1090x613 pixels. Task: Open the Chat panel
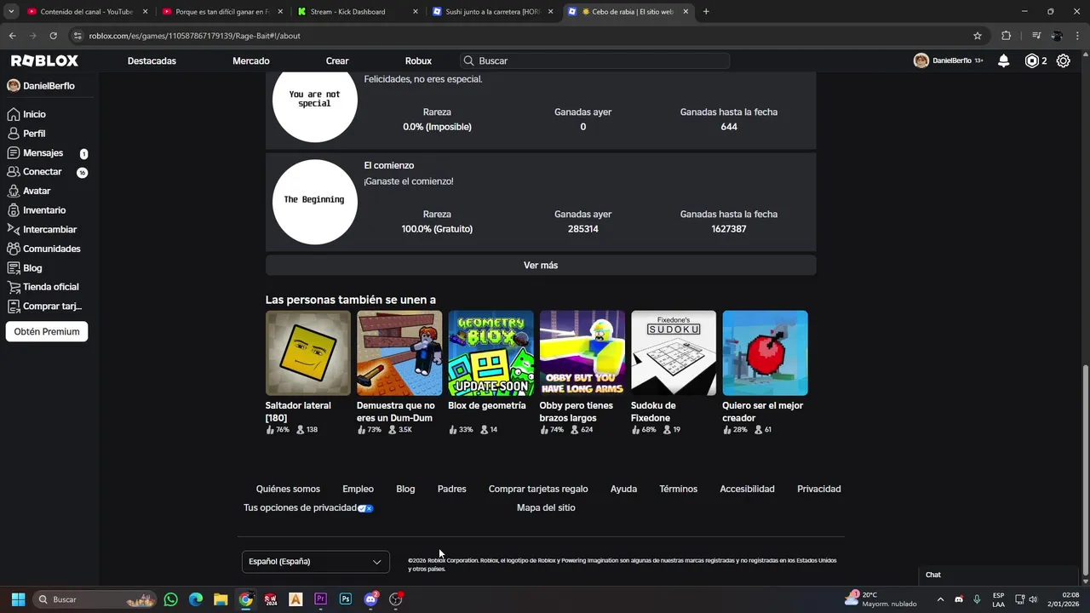click(999, 575)
